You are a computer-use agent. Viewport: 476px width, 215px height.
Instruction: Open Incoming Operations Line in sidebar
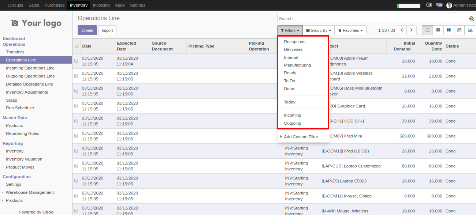point(30,68)
